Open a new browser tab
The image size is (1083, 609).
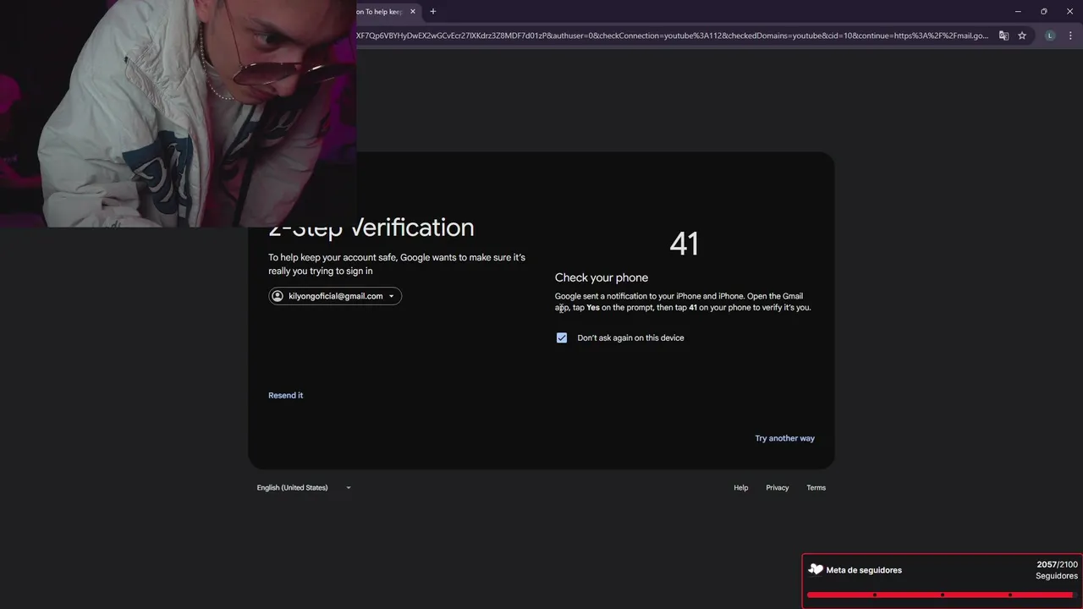click(433, 12)
